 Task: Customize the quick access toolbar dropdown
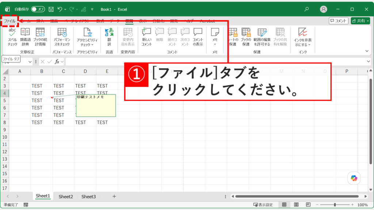click(x=92, y=9)
